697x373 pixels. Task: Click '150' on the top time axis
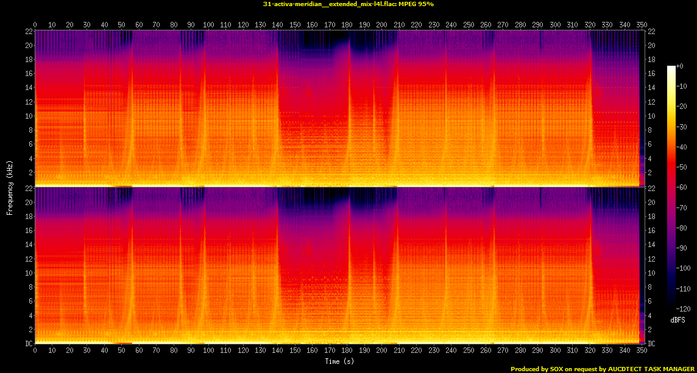point(295,25)
